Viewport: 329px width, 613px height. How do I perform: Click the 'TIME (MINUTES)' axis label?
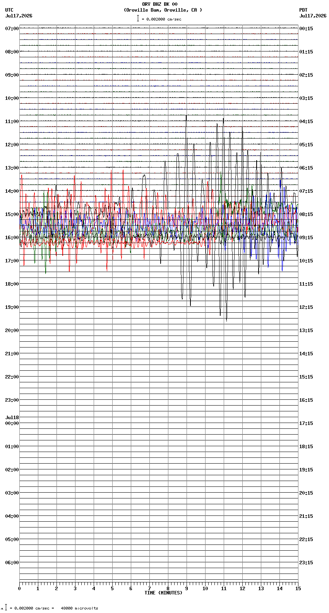point(163,593)
